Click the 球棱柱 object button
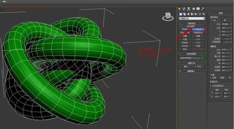234x129 pixels. (185, 43)
